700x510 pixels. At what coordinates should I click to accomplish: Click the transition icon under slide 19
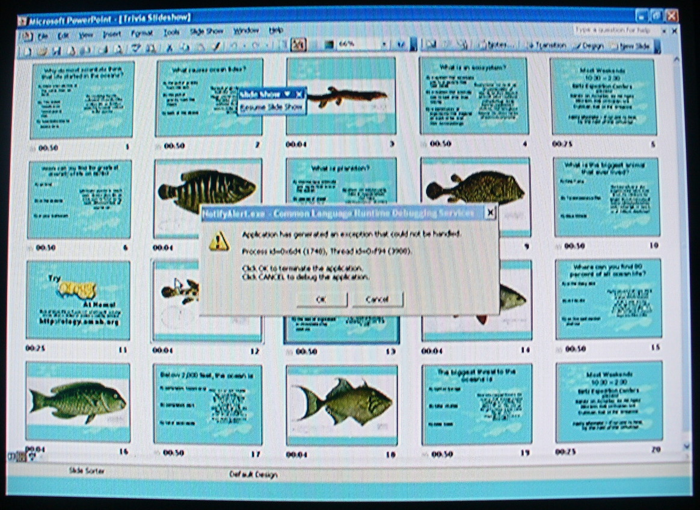(425, 454)
